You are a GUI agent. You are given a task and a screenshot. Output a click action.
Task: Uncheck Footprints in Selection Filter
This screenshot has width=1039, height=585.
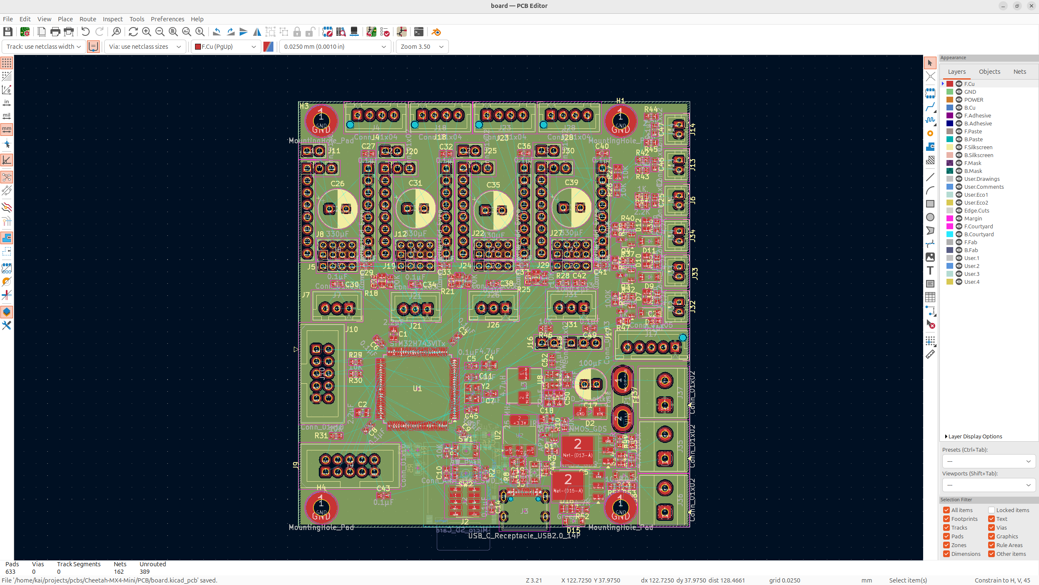coord(946,519)
